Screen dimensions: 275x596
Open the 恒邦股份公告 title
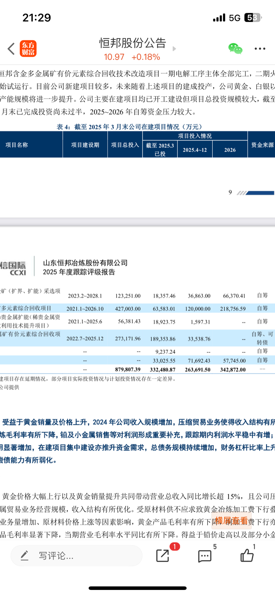(133, 43)
